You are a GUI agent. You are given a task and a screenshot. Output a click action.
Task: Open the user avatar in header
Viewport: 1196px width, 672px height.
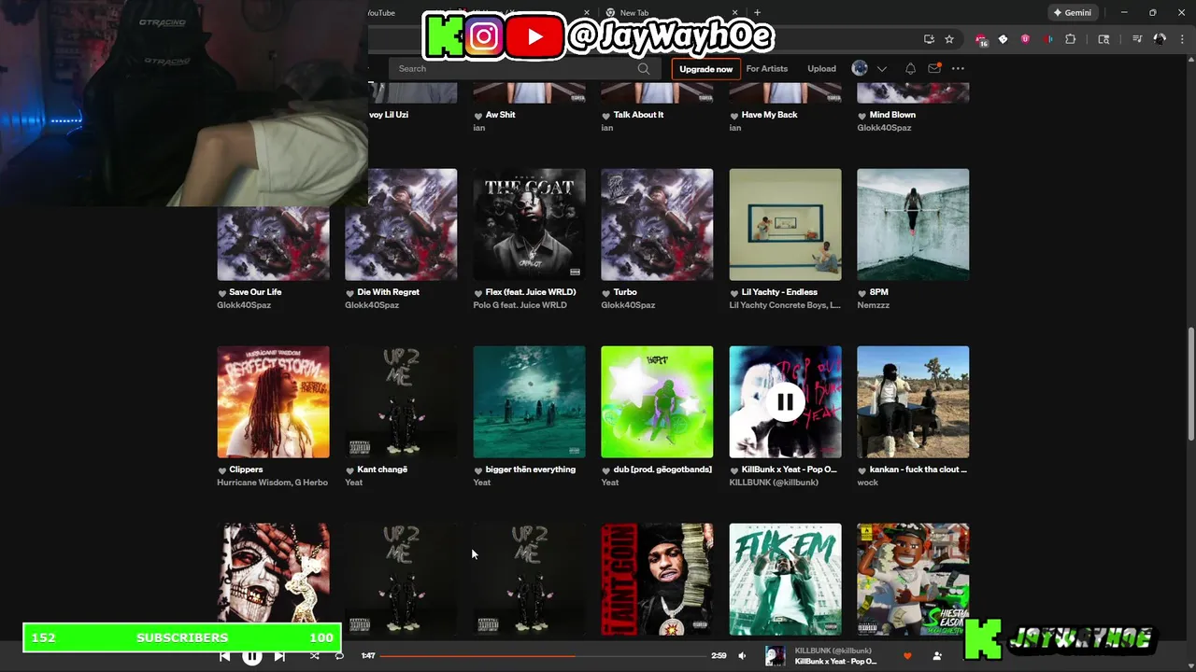pos(860,68)
